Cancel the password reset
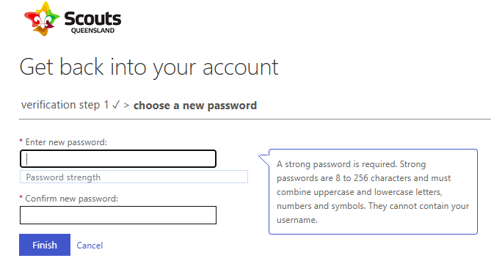Viewport: 491px width, 269px height. [x=90, y=246]
